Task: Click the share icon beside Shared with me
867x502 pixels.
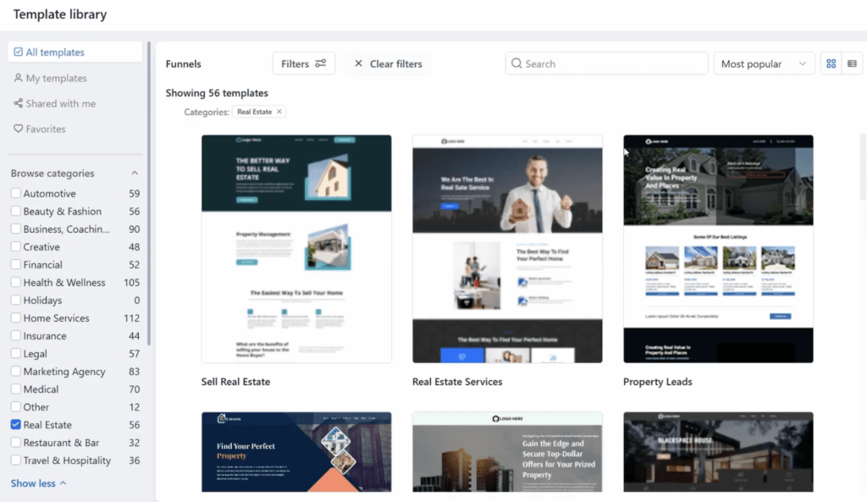Action: tap(19, 102)
